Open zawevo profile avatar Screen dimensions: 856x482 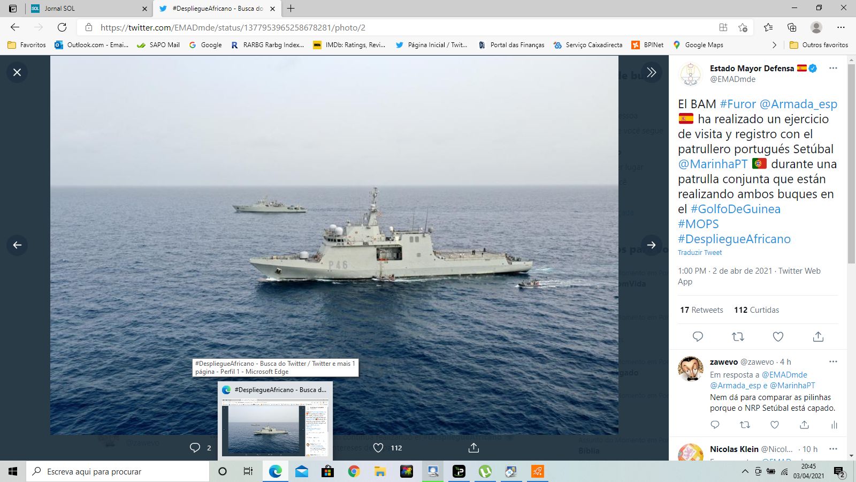[x=691, y=368]
